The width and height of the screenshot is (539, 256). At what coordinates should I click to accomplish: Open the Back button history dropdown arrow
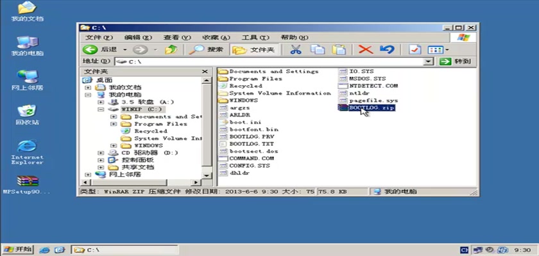(x=124, y=50)
